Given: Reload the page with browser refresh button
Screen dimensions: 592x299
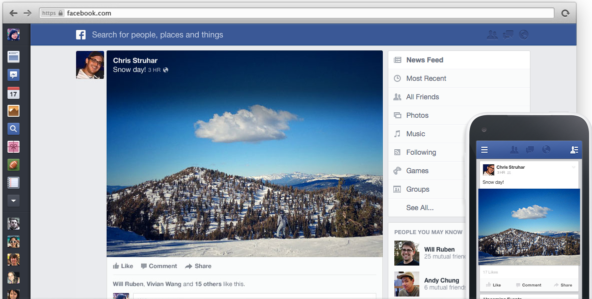Looking at the screenshot, I should pos(565,13).
